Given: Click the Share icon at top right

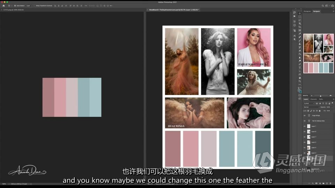Looking at the screenshot, I should pyautogui.click(x=333, y=6).
